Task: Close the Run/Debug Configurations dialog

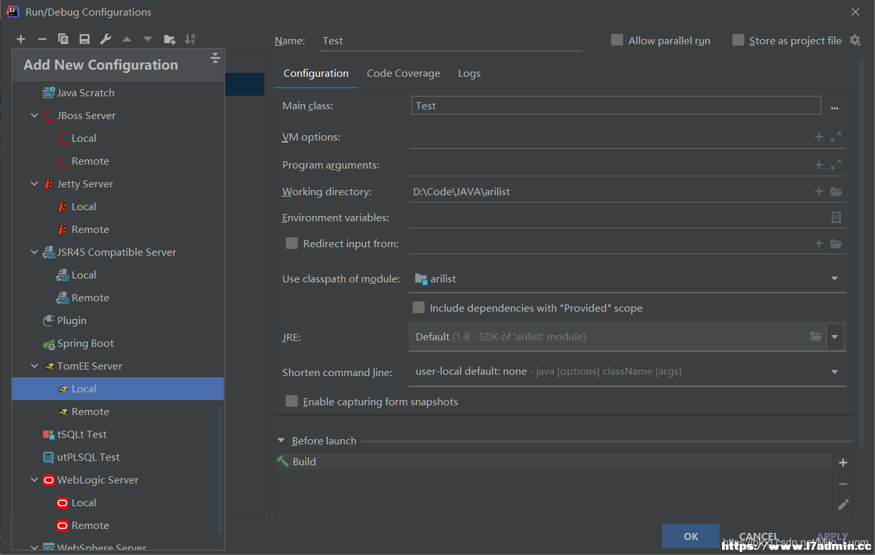Action: click(855, 12)
